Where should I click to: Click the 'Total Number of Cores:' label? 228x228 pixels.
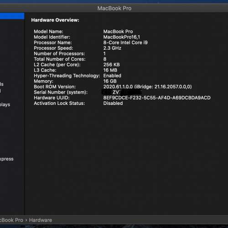(x=60, y=59)
